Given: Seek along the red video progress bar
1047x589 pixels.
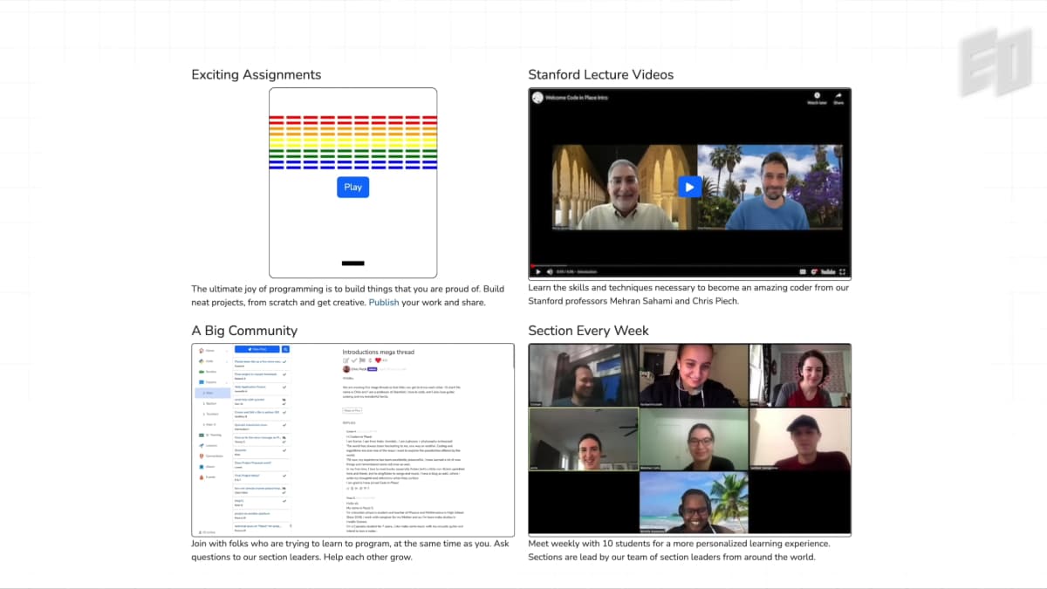Looking at the screenshot, I should pos(689,265).
